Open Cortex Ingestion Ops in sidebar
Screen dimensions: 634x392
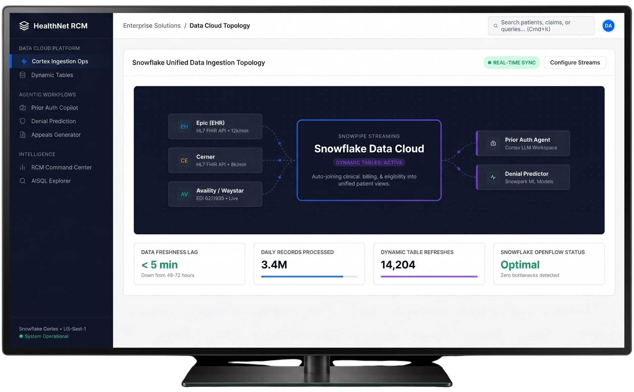pos(61,61)
